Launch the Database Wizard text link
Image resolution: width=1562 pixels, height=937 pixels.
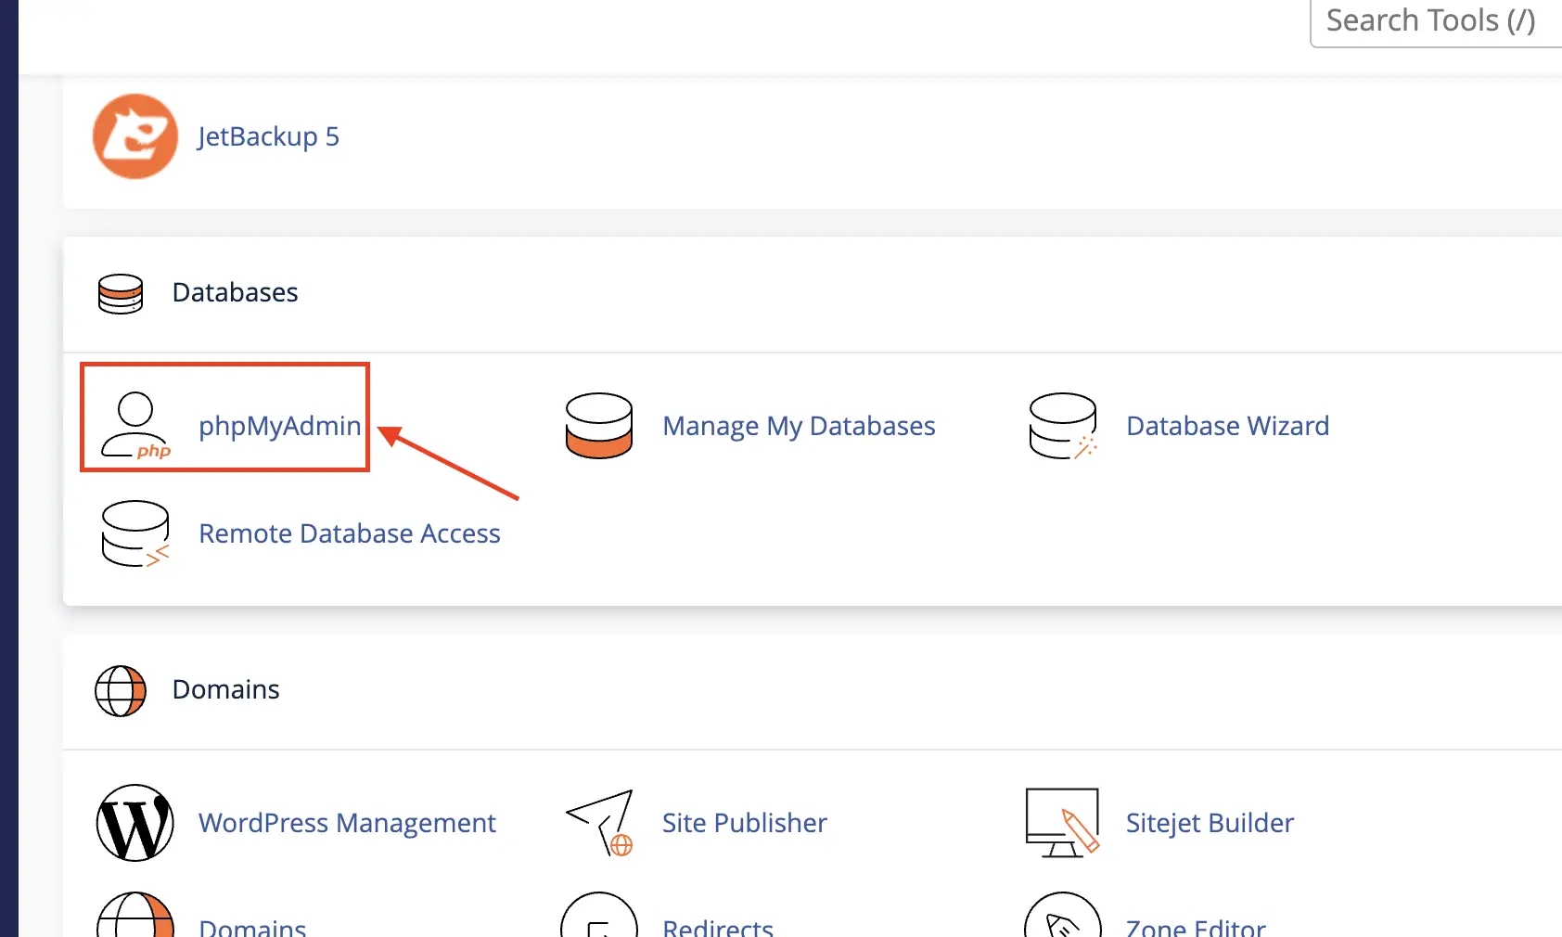[x=1227, y=426]
